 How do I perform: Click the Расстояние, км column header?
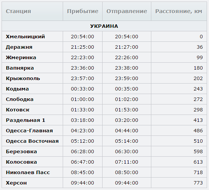[x=179, y=11]
